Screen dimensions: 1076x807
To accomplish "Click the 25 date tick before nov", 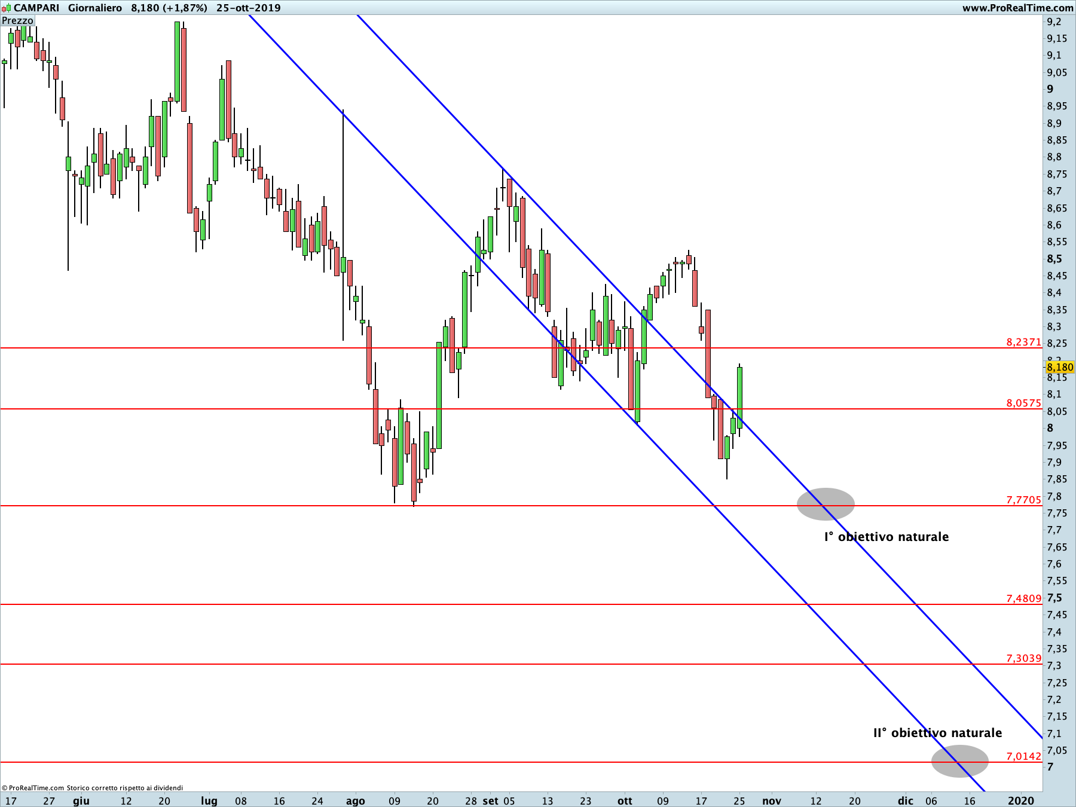I will click(x=739, y=800).
